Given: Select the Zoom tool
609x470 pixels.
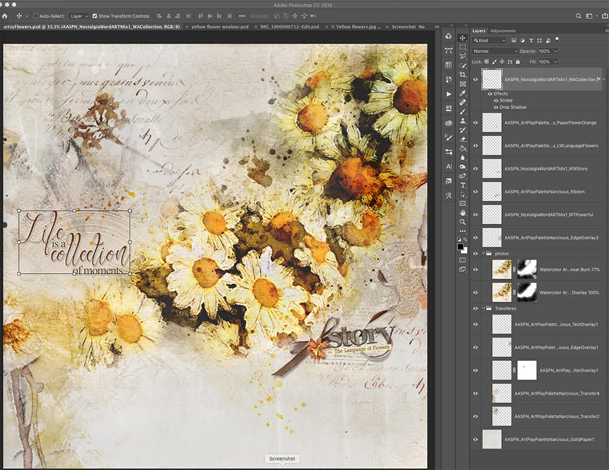Looking at the screenshot, I should click(x=462, y=222).
